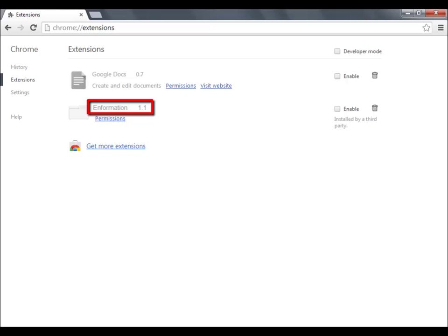Image resolution: width=448 pixels, height=336 pixels.
Task: Open History from the sidebar
Action: (x=19, y=67)
